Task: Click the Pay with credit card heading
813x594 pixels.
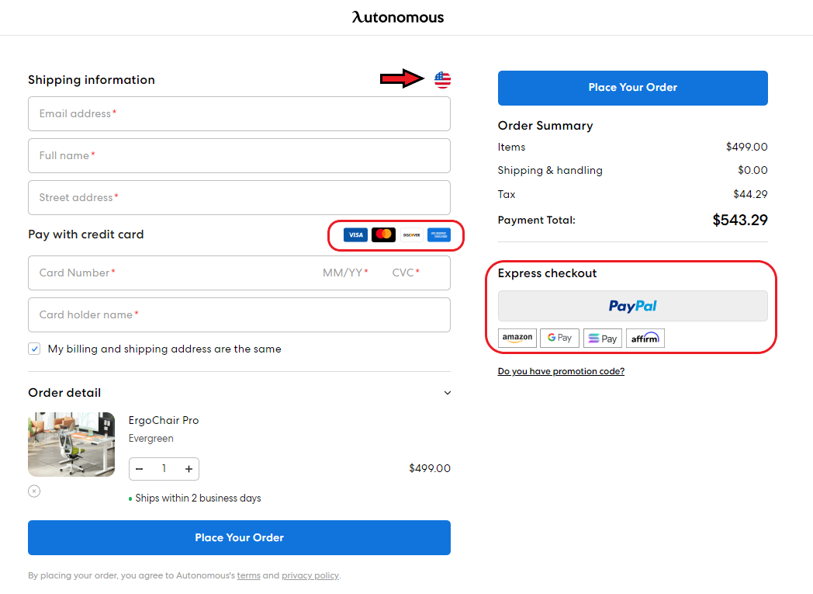Action: click(x=86, y=234)
